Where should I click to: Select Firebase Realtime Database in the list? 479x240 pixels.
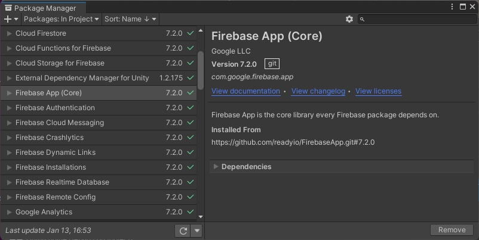62,182
